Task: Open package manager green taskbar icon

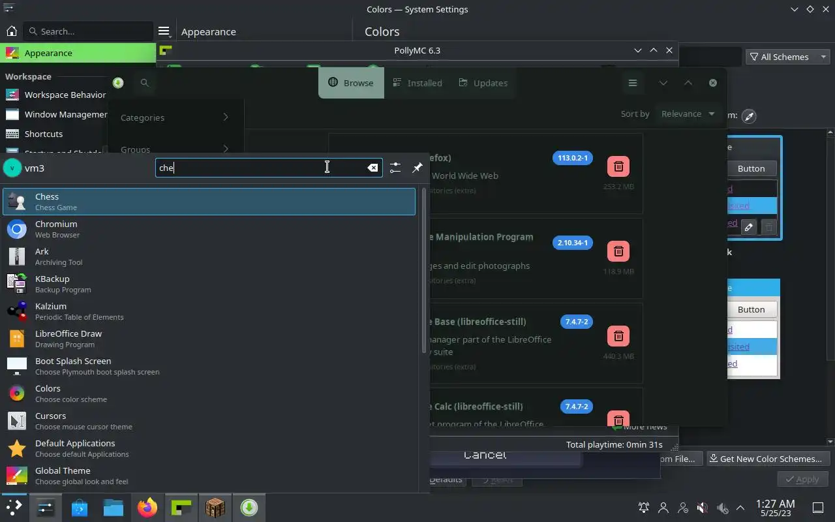Action: (x=249, y=507)
